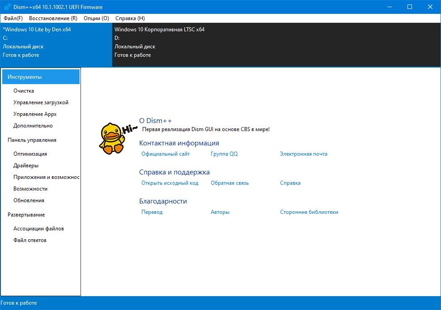Open the Восстановление (R) menu
The width and height of the screenshot is (441, 310).
coord(53,18)
